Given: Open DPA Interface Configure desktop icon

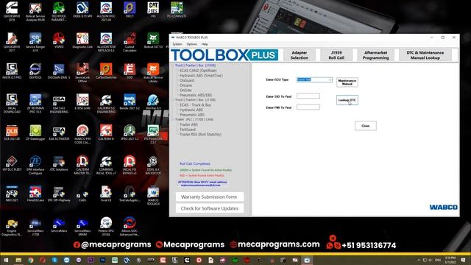Looking at the screenshot, I should pyautogui.click(x=35, y=165).
